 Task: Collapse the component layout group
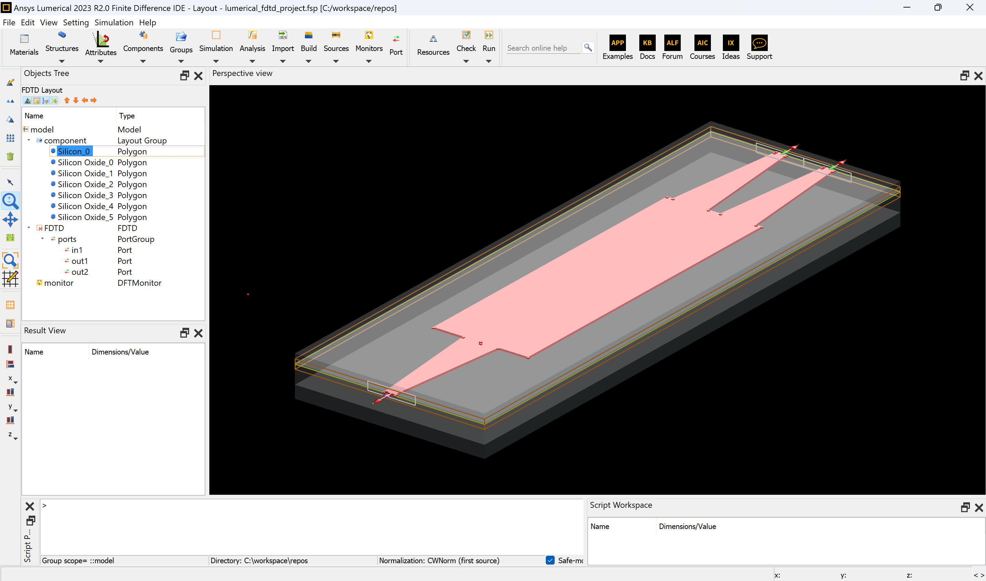click(x=29, y=140)
